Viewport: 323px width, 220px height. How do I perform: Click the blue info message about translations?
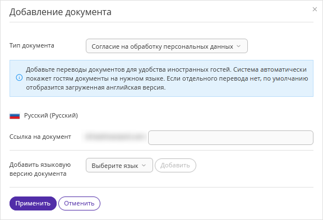161,78
